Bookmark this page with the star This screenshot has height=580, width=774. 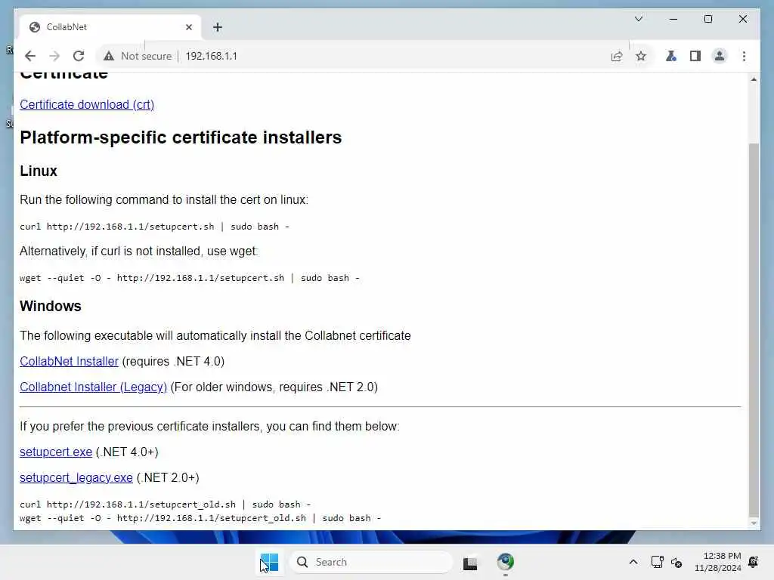[641, 56]
